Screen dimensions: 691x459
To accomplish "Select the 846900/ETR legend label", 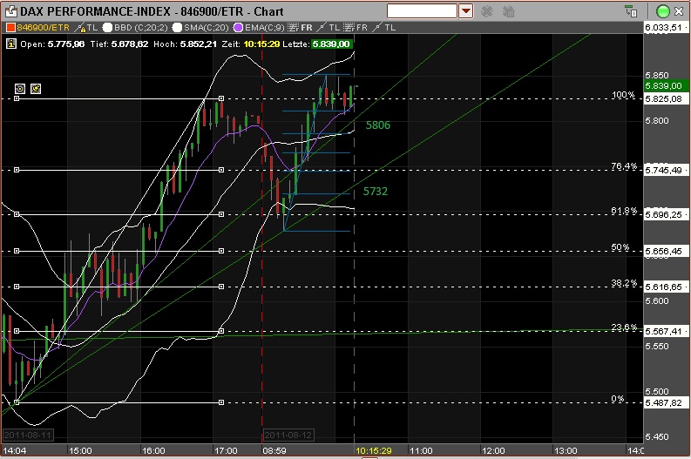I will (x=44, y=28).
